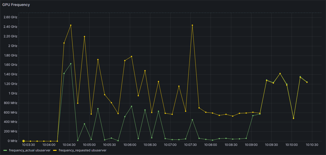Viewport: 326px width, 155px height.
Task: Click the yellow frequency_requested legend color swatch
Action: tap(55, 150)
